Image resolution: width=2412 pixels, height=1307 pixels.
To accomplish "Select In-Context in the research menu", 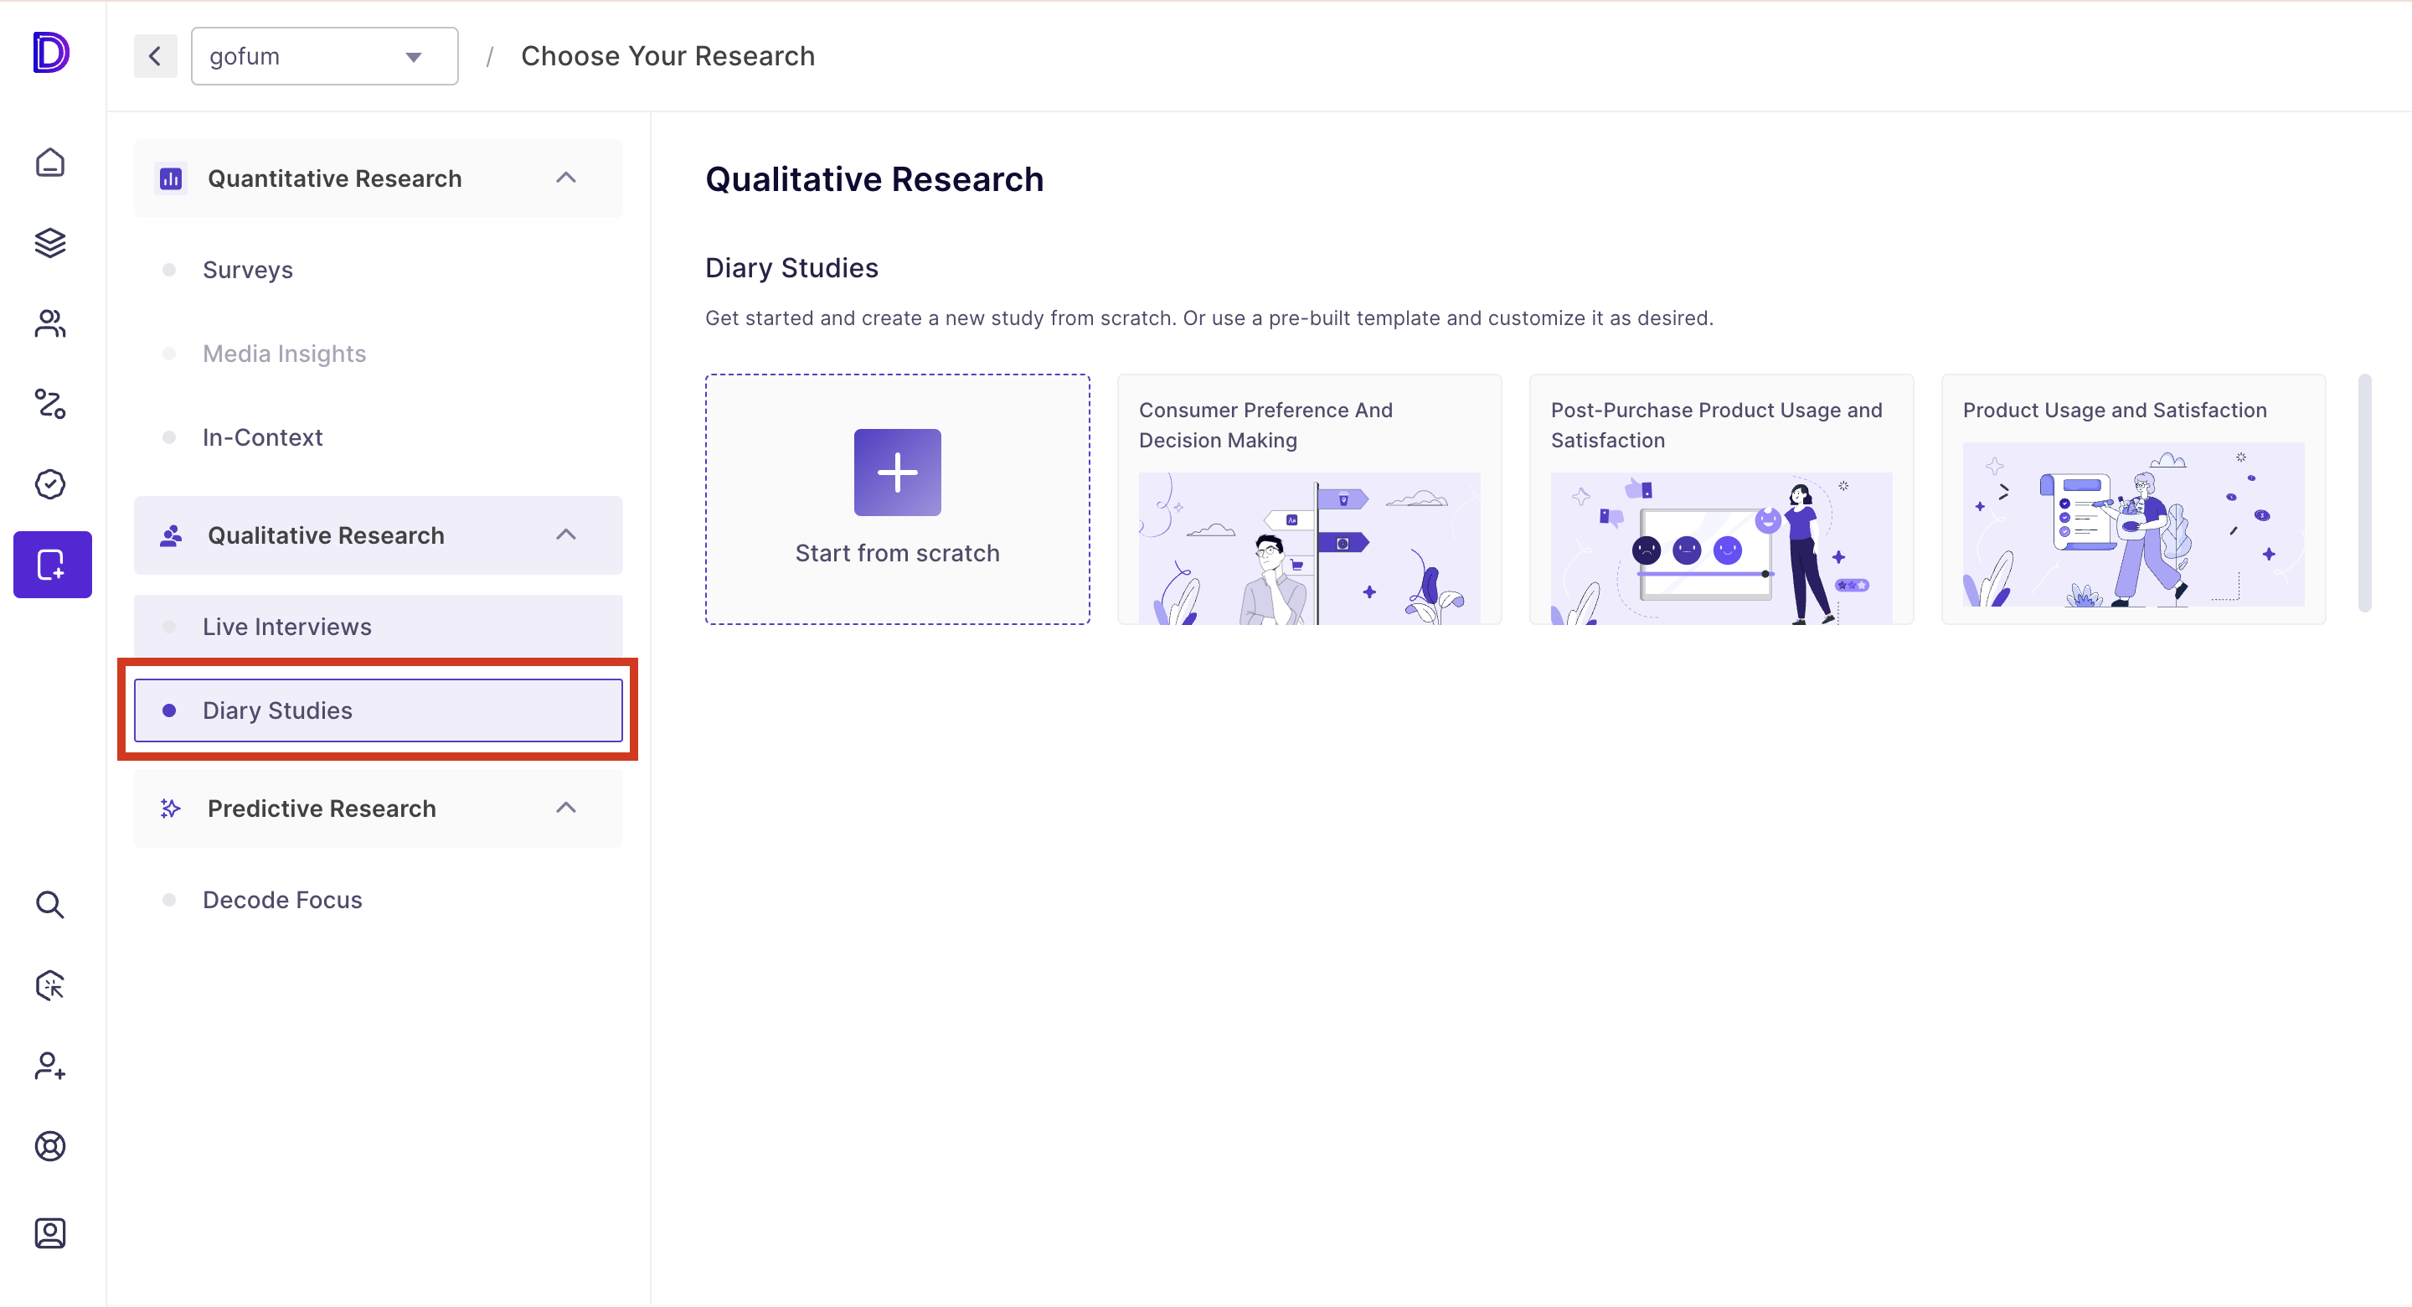I will (x=379, y=437).
